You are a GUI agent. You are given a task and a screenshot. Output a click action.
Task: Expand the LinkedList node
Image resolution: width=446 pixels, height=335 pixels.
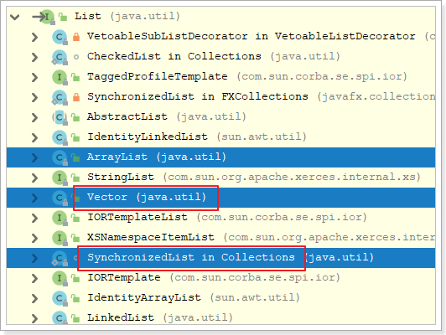(34, 318)
